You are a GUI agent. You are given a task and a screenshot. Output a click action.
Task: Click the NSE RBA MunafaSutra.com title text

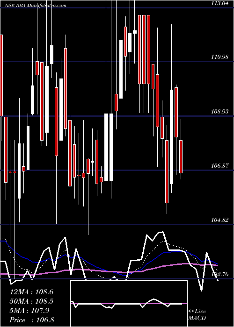pyautogui.click(x=35, y=5)
